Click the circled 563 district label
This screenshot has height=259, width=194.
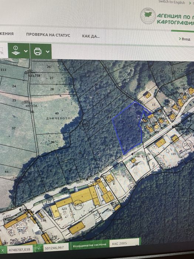[x=187, y=145]
